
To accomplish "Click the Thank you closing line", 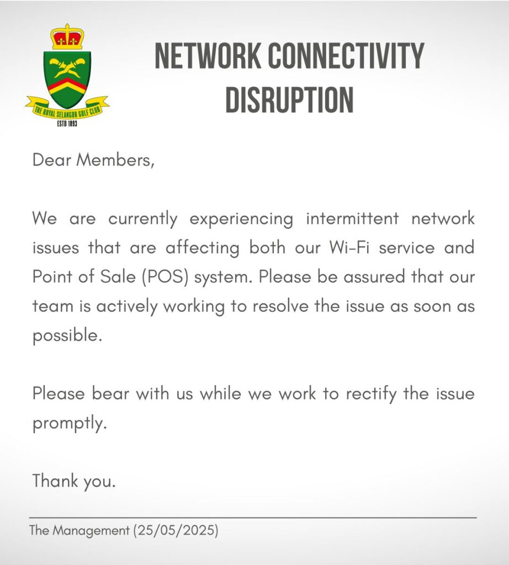I will [x=74, y=481].
